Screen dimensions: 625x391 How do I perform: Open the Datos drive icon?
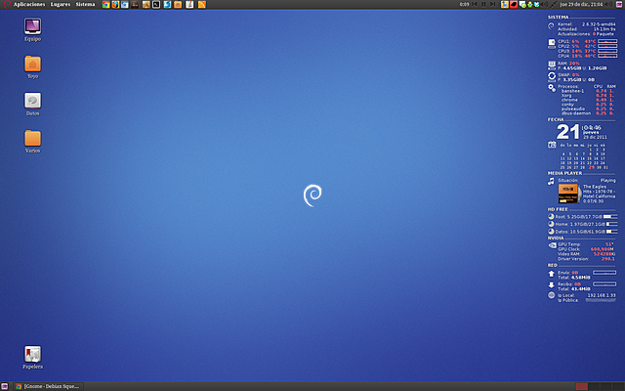pos(32,105)
